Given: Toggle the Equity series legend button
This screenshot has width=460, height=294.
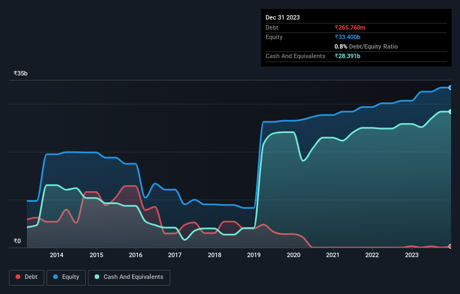Looking at the screenshot, I should (x=66, y=277).
